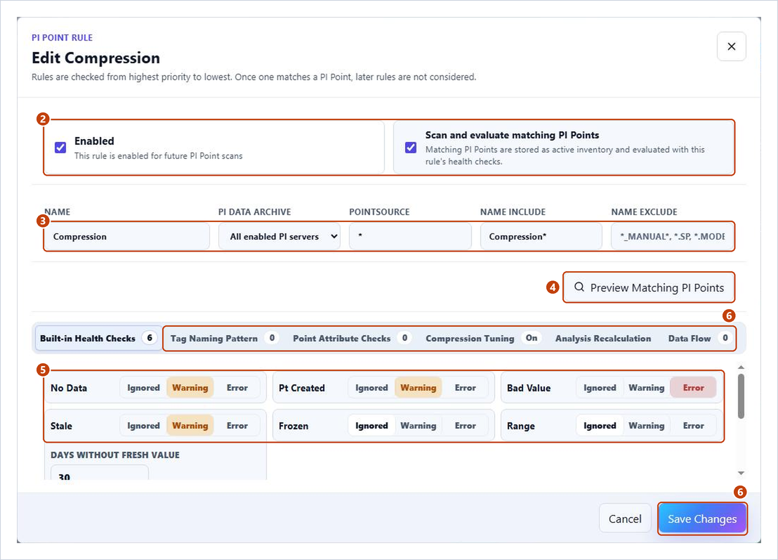Set Bad Value to Ignored

[600, 388]
